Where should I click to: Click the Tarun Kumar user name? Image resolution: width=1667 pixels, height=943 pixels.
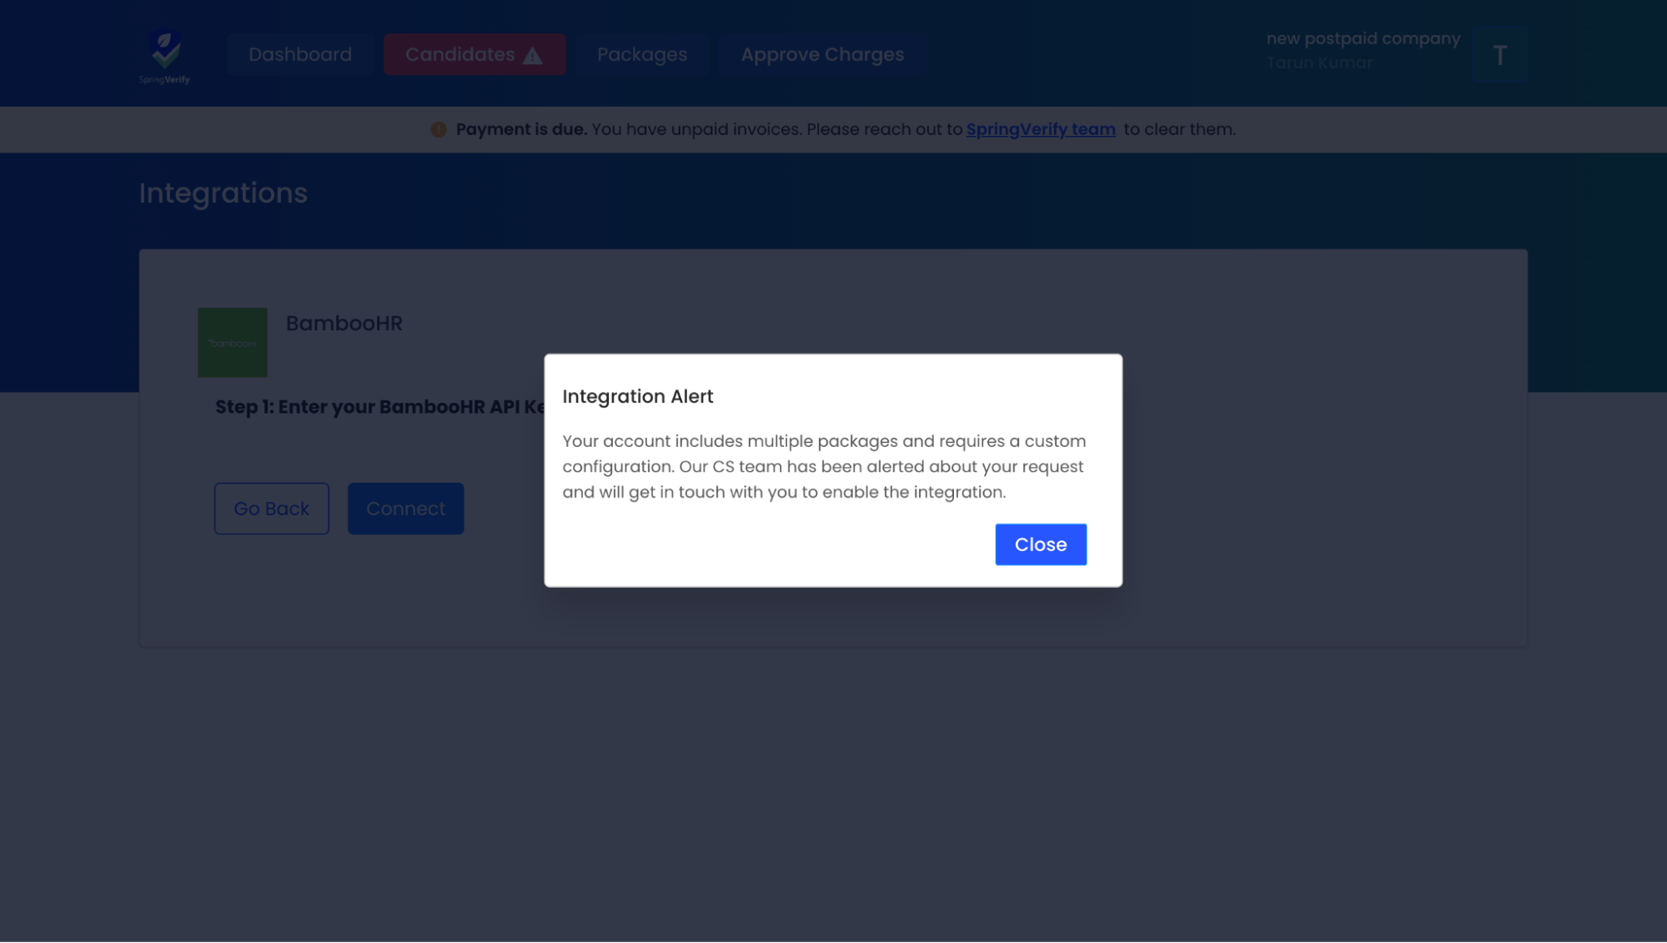1318,63
